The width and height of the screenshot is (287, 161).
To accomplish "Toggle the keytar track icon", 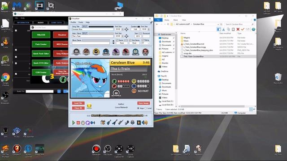I will (121, 123).
